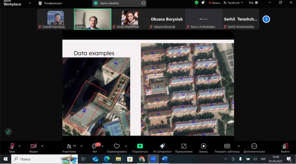Toggle the Запись recording button

point(203,146)
